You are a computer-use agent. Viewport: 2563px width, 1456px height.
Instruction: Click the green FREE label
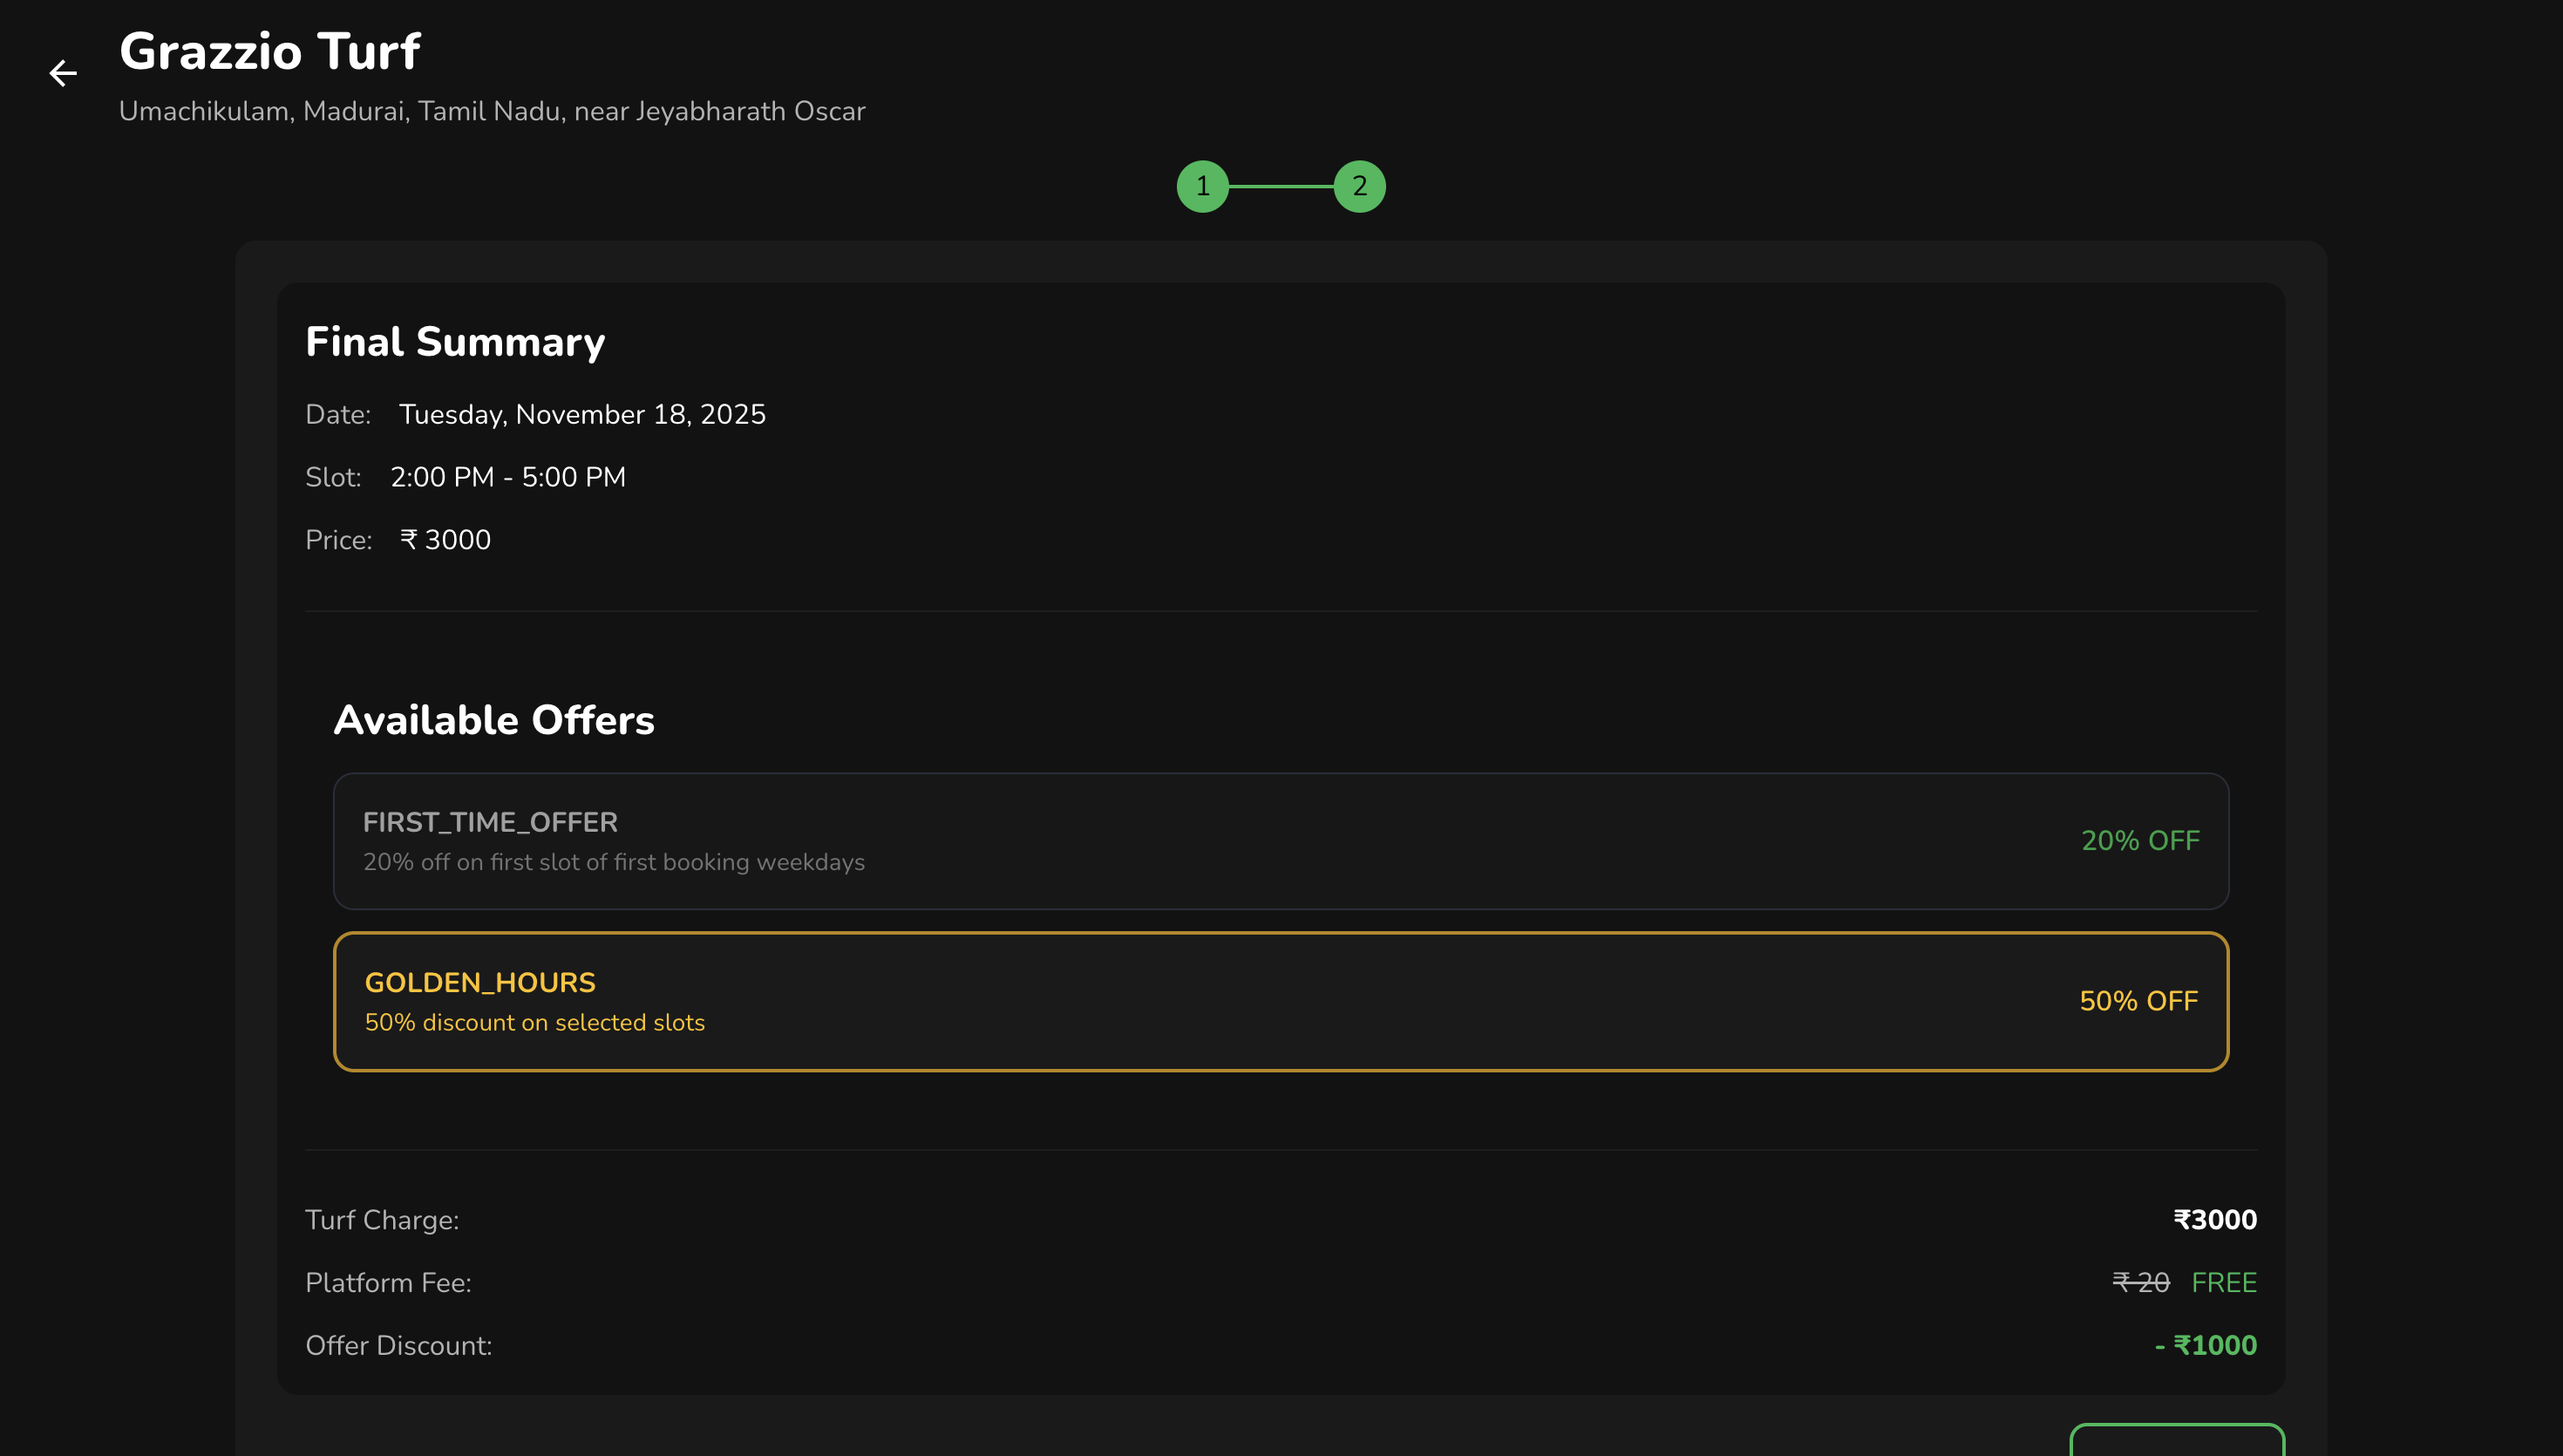pyautogui.click(x=2223, y=1283)
